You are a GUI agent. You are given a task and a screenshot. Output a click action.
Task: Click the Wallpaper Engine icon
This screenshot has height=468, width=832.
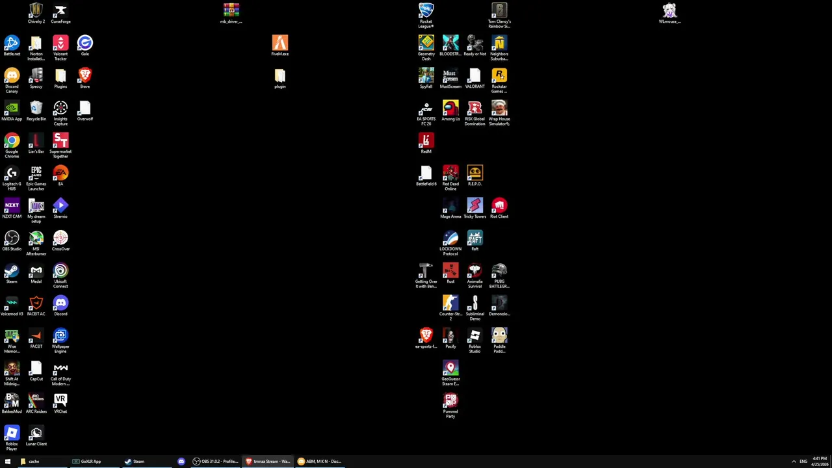[x=60, y=340]
